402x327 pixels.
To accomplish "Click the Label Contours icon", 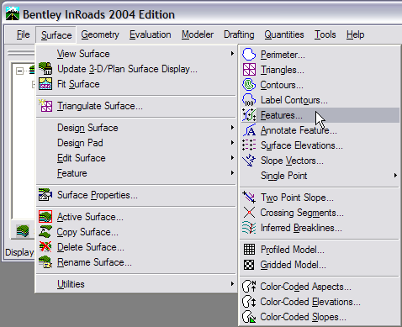I will 249,100.
